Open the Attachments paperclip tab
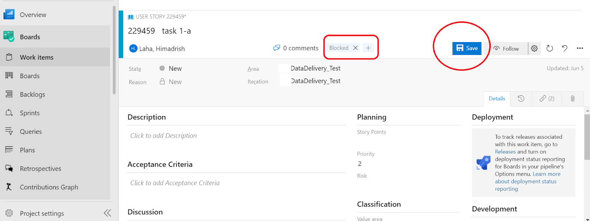The image size is (590, 221). click(x=572, y=99)
